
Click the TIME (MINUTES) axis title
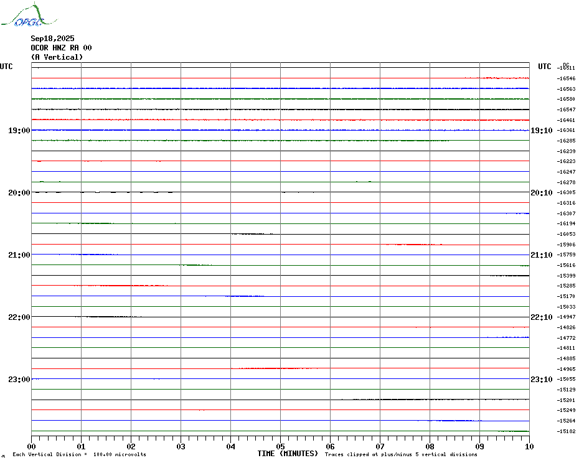(288, 454)
